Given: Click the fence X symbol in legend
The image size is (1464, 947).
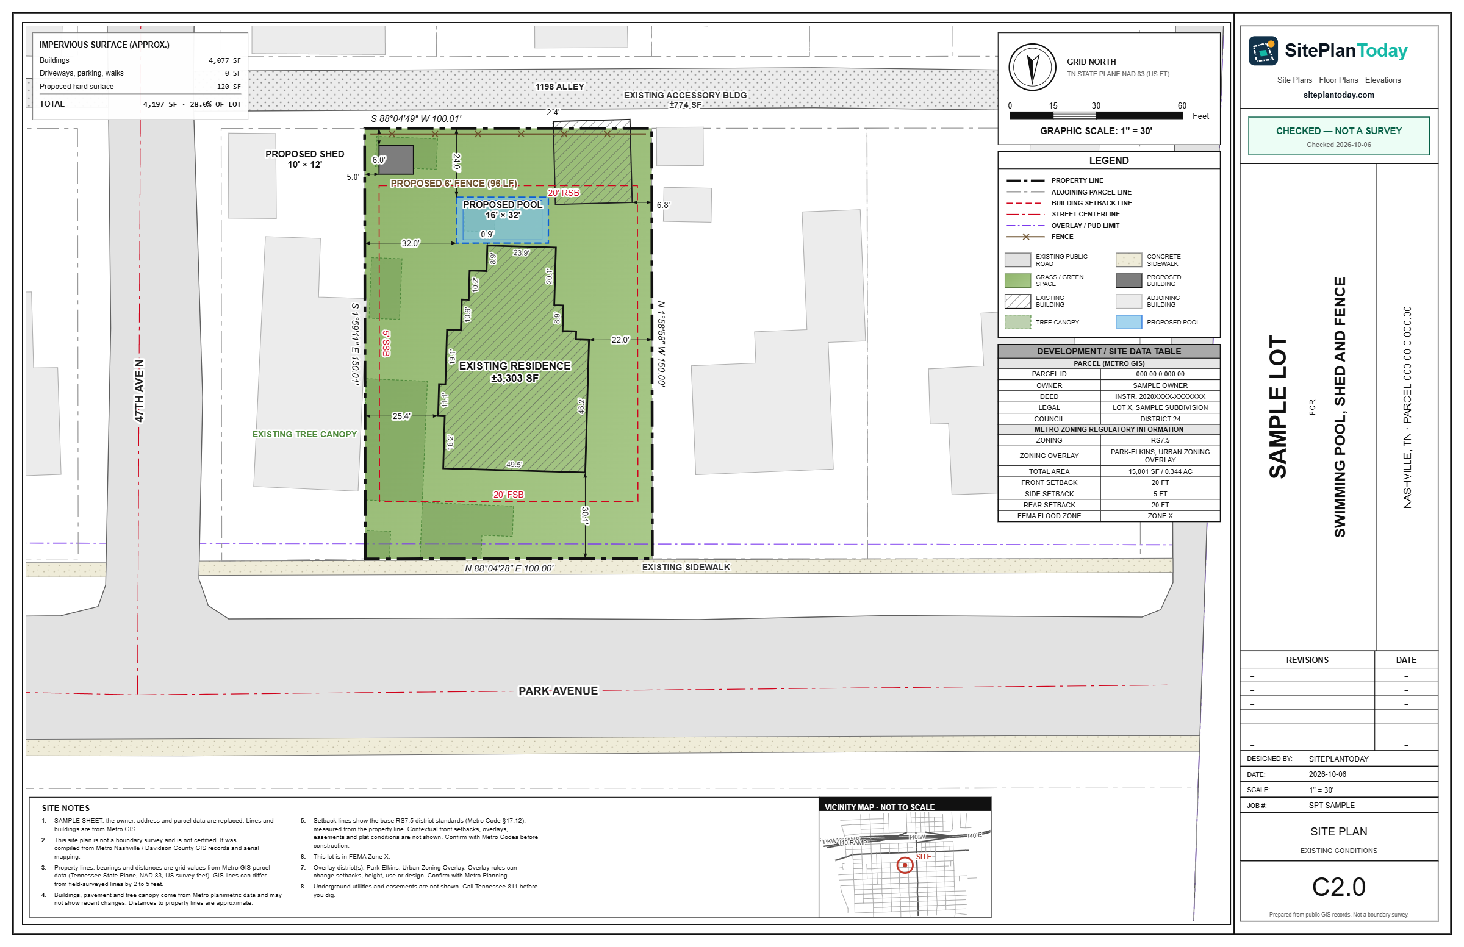Looking at the screenshot, I should point(1025,237).
